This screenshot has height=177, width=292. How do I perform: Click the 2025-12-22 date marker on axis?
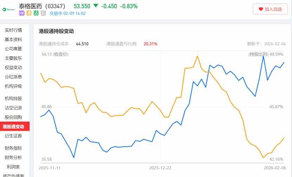tap(160, 169)
